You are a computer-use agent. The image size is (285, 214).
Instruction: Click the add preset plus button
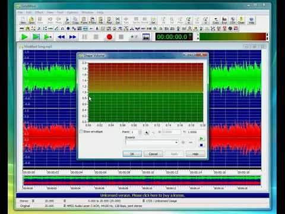(183, 142)
